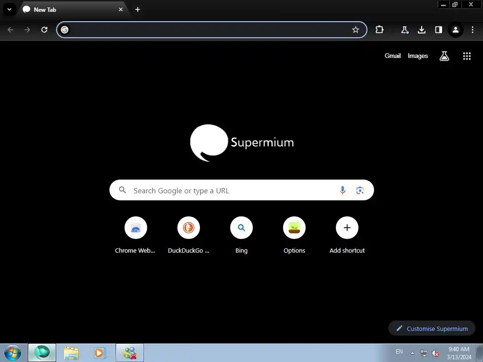Screen dimensions: 483x362
Task: Click the EN language indicator
Action: click(x=399, y=352)
